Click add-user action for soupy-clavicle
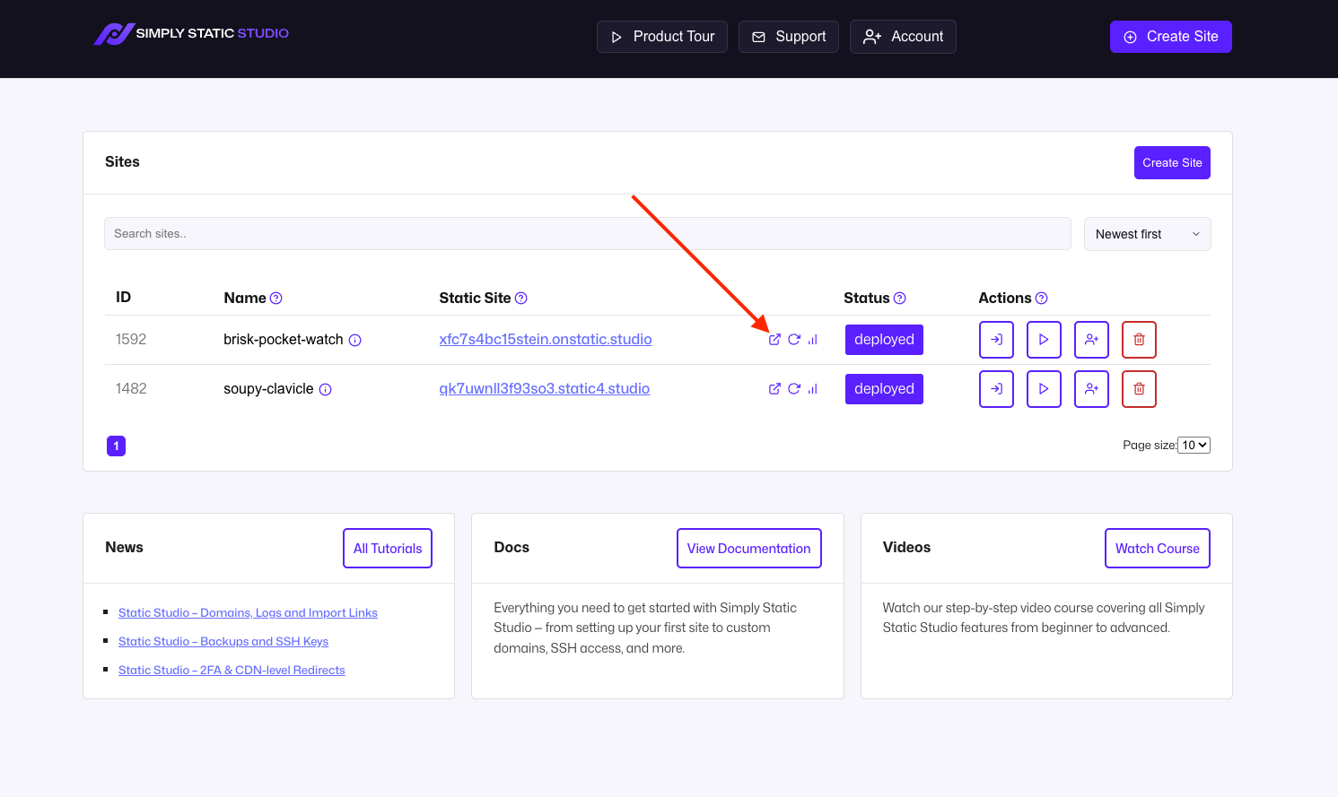 tap(1091, 389)
